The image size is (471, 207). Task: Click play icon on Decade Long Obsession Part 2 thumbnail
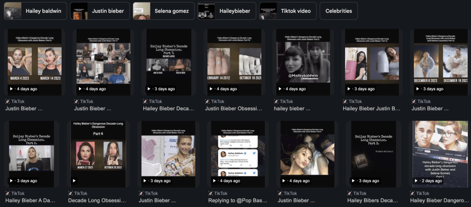pos(11,181)
